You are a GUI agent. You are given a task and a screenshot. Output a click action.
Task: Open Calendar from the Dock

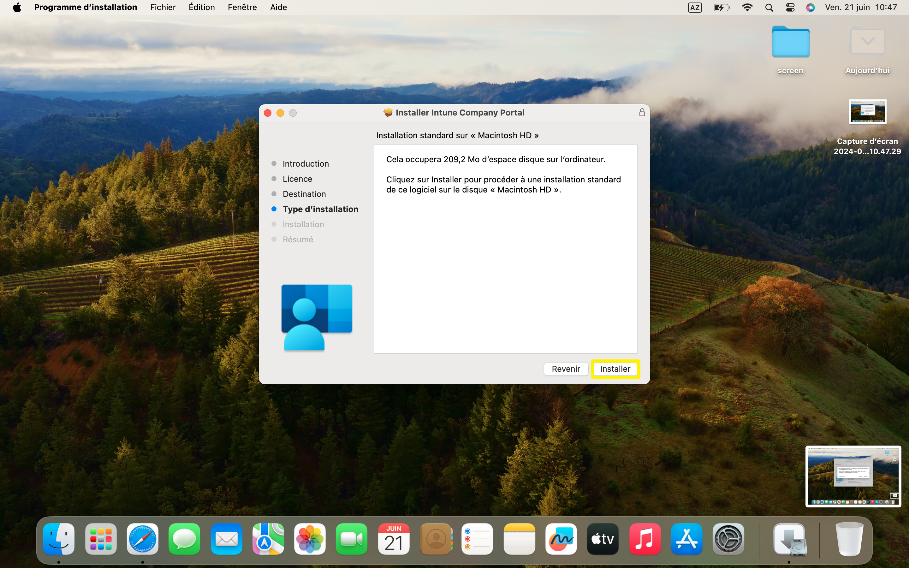click(x=394, y=539)
